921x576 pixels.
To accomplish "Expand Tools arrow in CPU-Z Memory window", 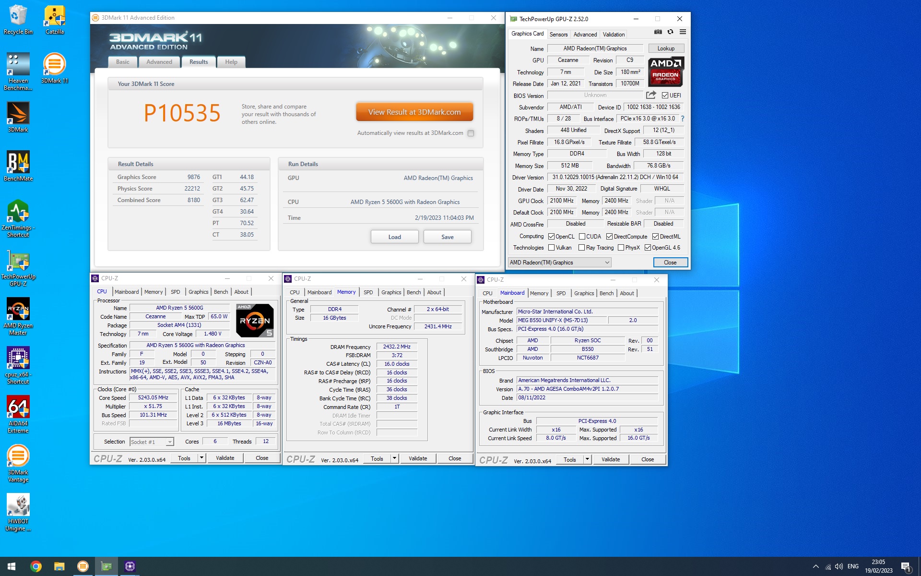I will pyautogui.click(x=394, y=458).
